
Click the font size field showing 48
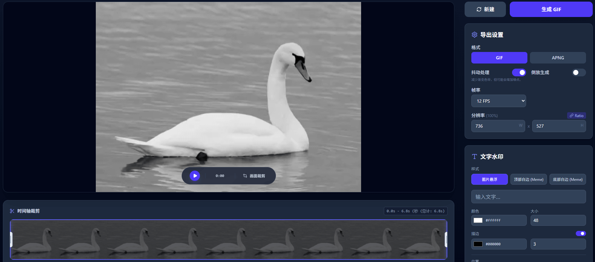tap(558, 220)
